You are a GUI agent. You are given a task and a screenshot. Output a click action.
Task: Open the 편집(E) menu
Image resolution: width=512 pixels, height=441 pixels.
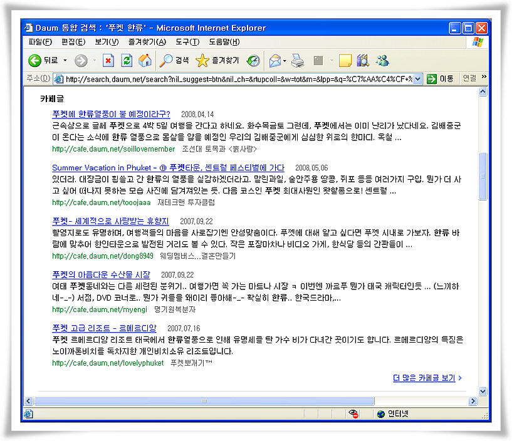pyautogui.click(x=73, y=42)
